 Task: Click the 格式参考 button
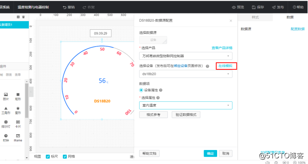(x=153, y=115)
